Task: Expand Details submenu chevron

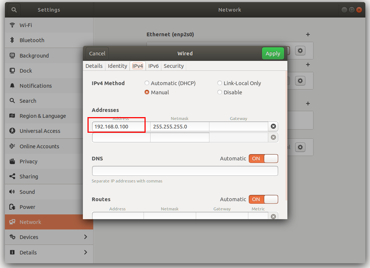Action: (x=86, y=252)
